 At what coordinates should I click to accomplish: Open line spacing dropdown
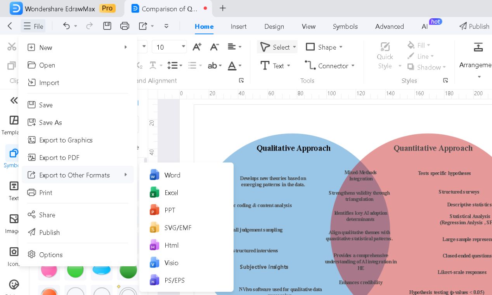[175, 66]
